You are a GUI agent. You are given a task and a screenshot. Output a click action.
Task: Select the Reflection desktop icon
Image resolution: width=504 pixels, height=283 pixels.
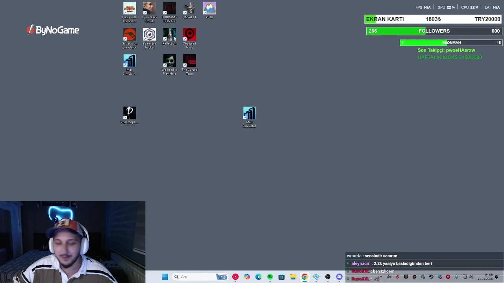coord(169,37)
